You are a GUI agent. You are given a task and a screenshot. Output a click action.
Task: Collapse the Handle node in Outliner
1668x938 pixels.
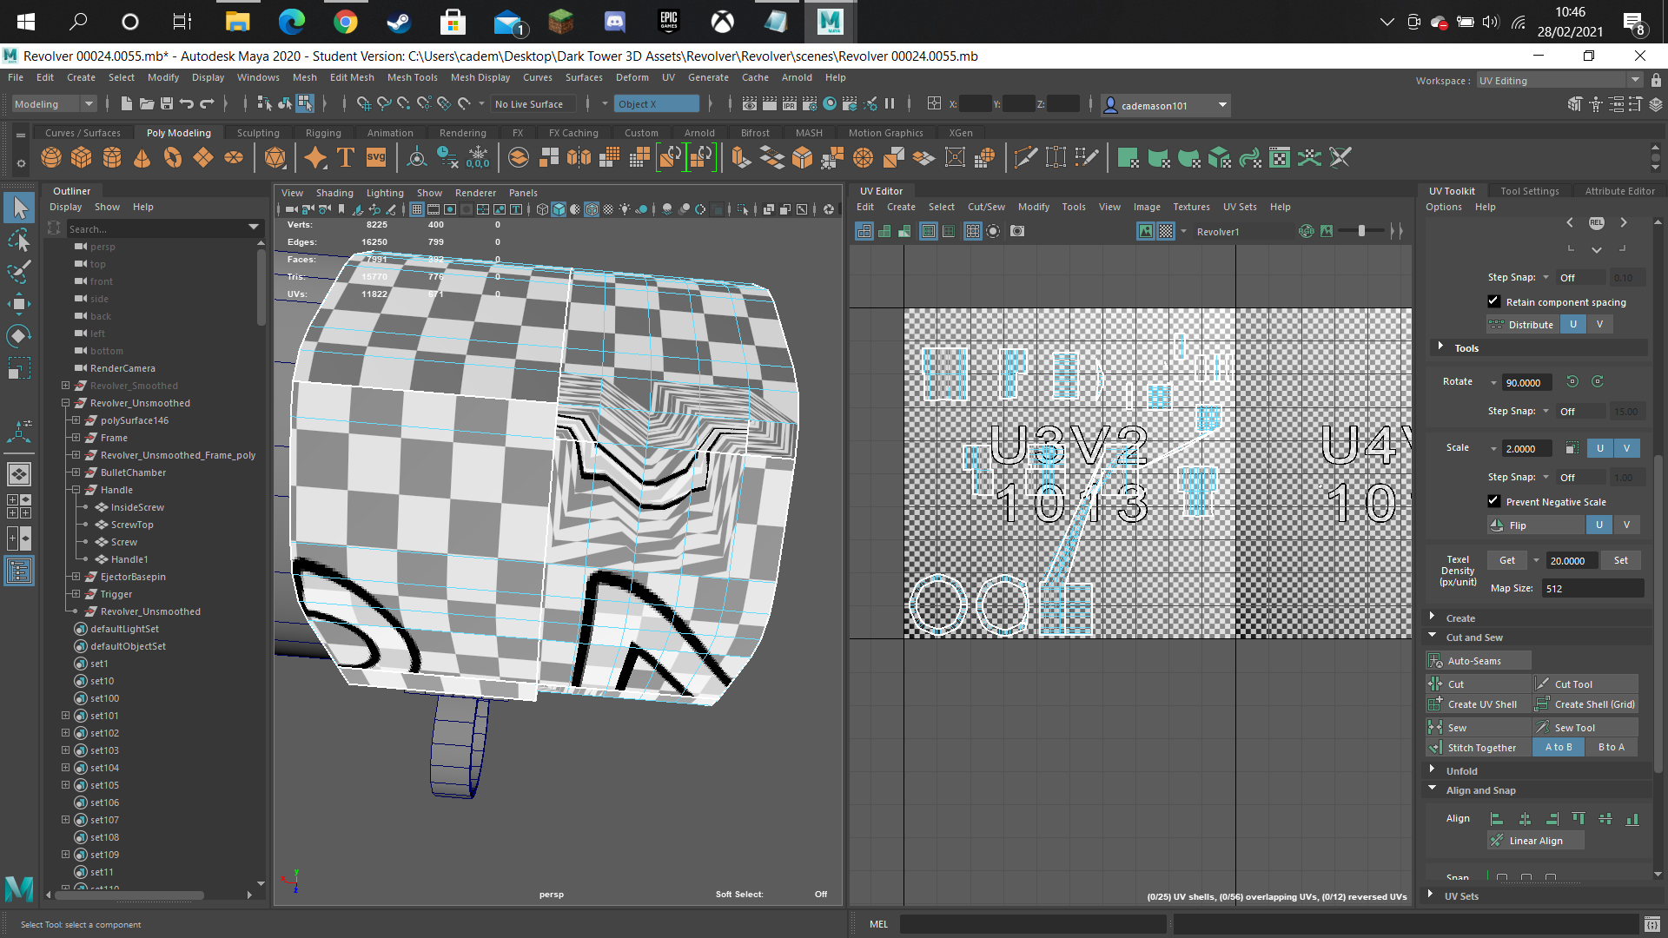76,490
